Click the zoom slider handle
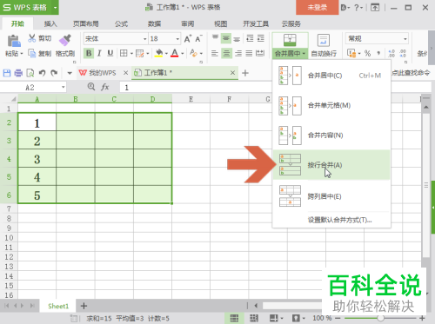This screenshot has height=324, width=435. tap(381, 318)
